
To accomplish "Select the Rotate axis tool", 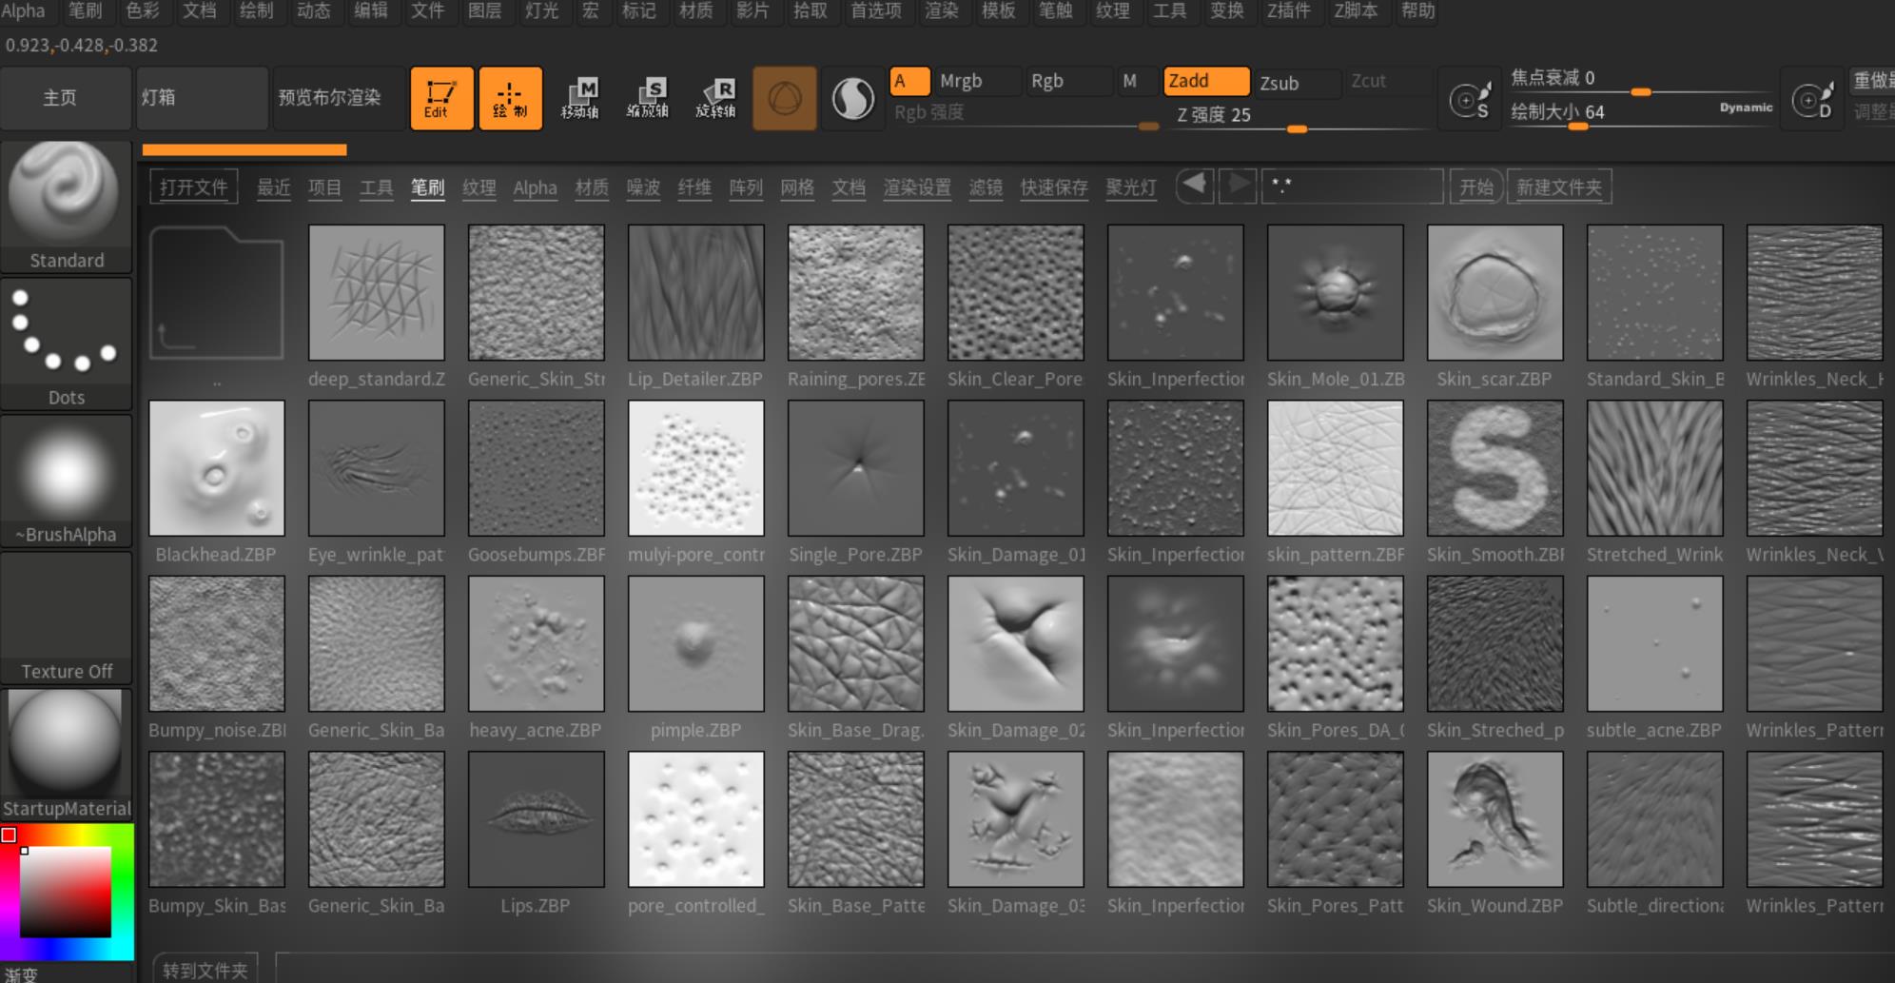I will click(x=716, y=98).
